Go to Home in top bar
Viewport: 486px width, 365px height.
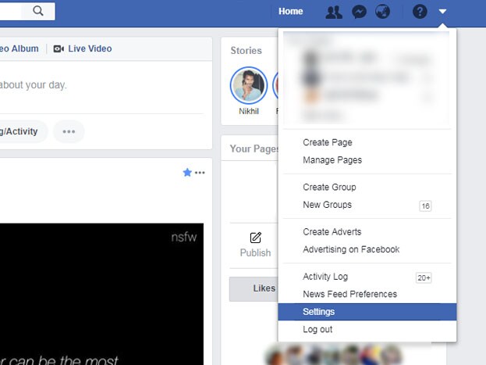(x=290, y=12)
